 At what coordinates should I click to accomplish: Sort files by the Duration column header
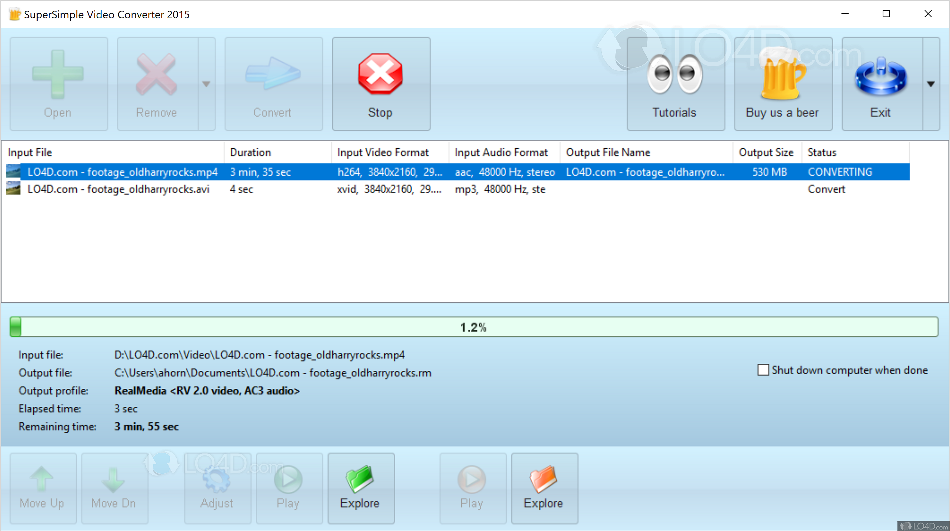251,152
